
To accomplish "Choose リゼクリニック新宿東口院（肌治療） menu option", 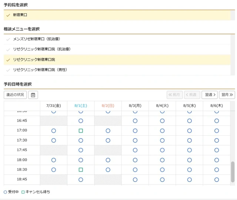I will pos(117,49).
